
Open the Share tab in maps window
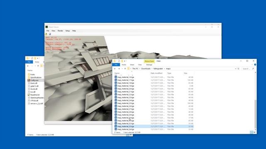click(x=132, y=65)
